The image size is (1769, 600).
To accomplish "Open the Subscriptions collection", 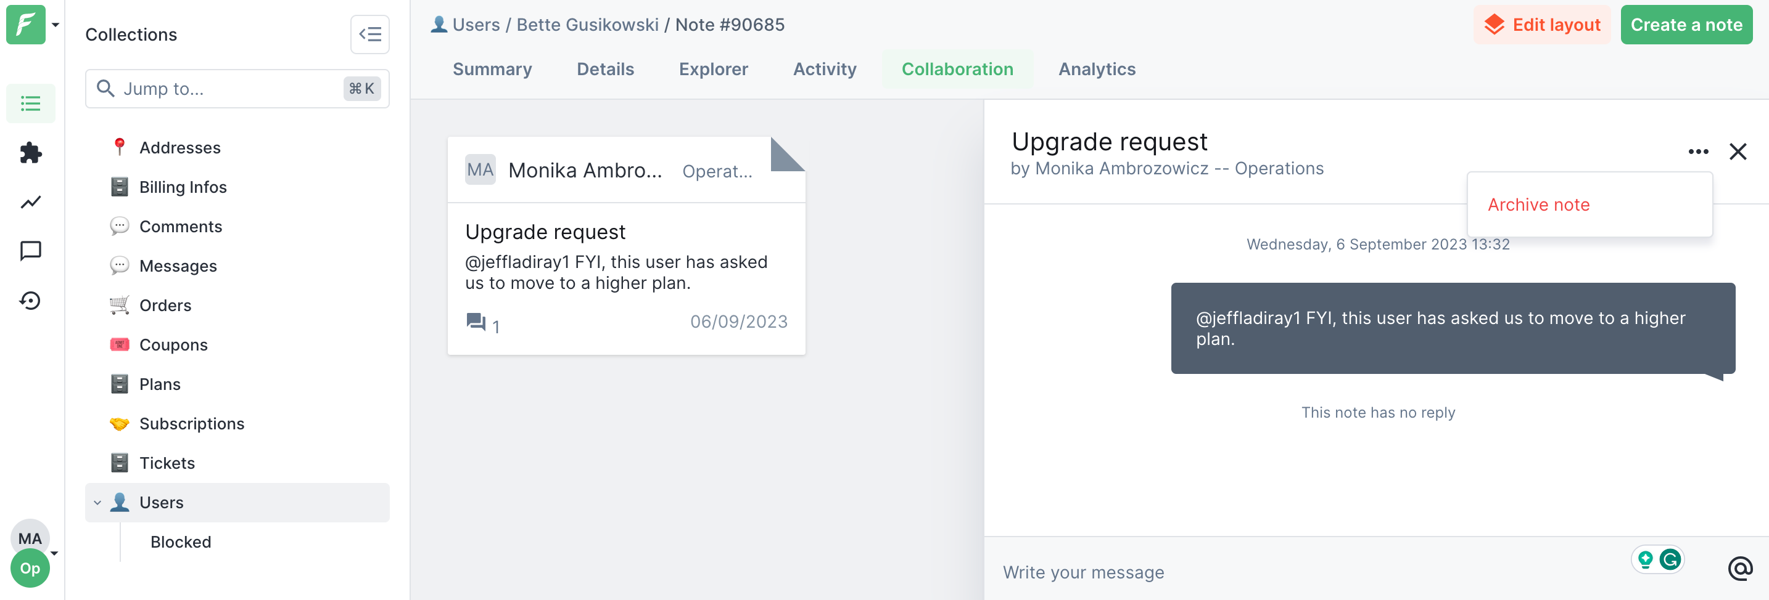I will [192, 424].
